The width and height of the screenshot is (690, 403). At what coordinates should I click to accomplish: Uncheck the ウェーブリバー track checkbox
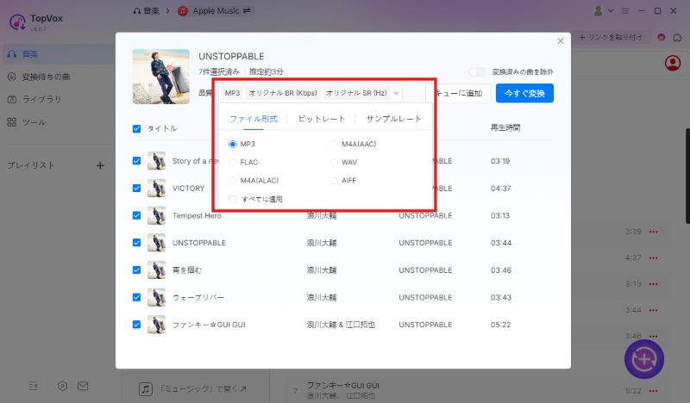click(x=136, y=297)
